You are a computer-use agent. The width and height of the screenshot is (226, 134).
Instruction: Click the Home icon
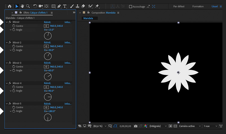10,6
